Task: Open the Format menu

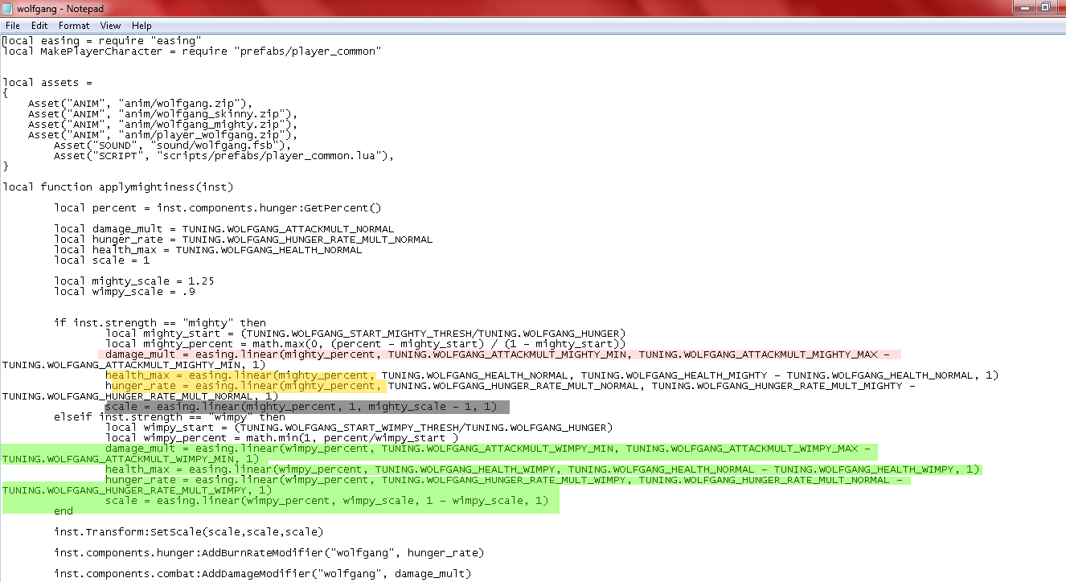Action: pyautogui.click(x=74, y=26)
